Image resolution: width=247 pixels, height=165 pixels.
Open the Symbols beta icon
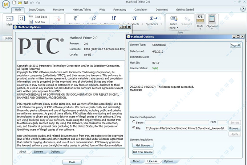pos(94,18)
